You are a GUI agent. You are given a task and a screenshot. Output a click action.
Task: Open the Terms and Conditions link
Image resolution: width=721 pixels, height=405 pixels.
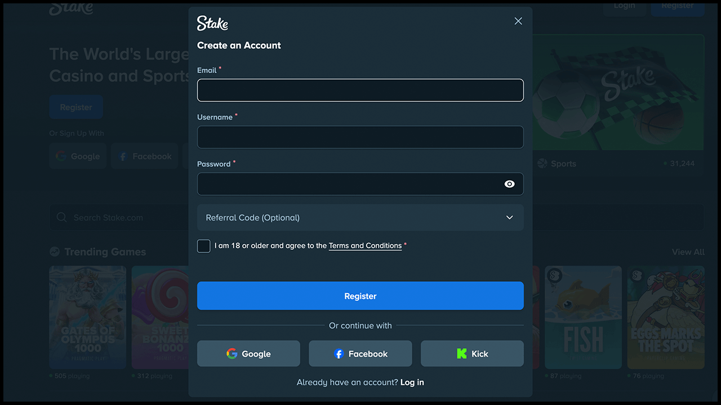tap(365, 246)
